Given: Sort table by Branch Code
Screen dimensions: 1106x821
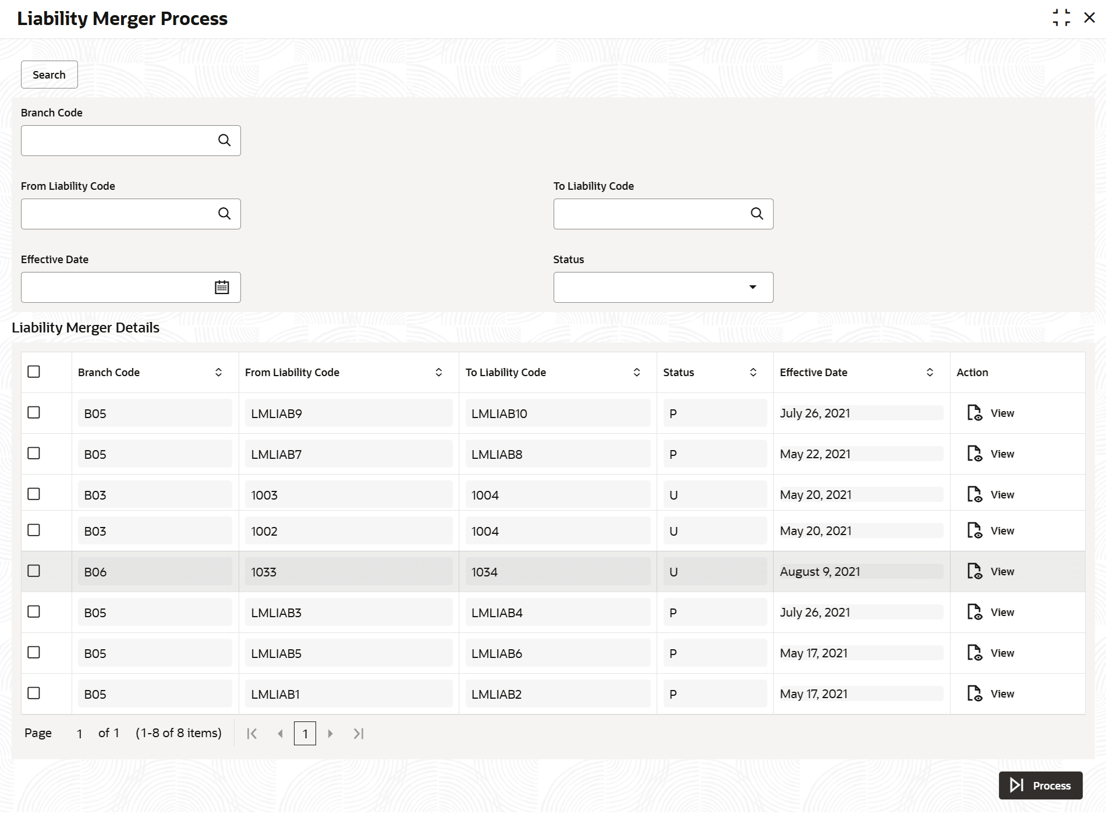Looking at the screenshot, I should pos(218,372).
